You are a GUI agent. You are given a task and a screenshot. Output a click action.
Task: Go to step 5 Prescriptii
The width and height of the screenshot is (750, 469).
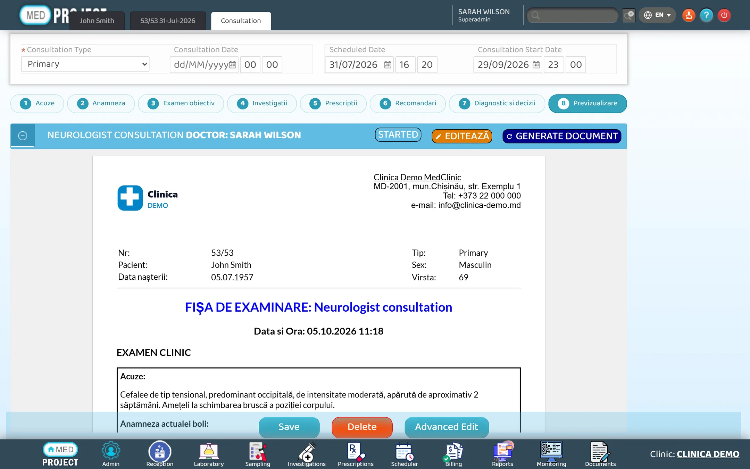pyautogui.click(x=333, y=103)
